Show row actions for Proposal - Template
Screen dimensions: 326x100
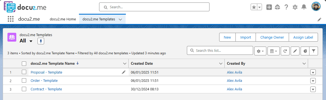pos(313,72)
